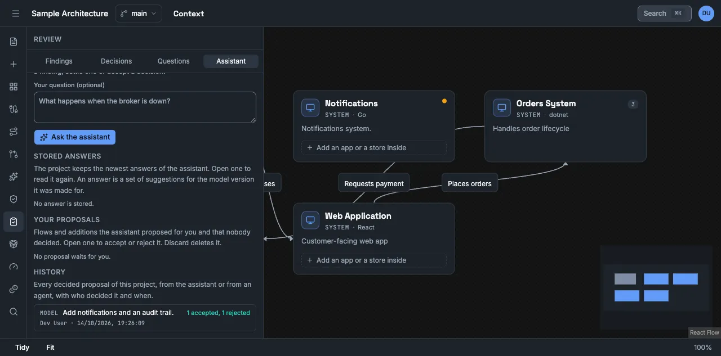The height and width of the screenshot is (356, 721).
Task: Switch to the Findings tab
Action: tap(59, 61)
